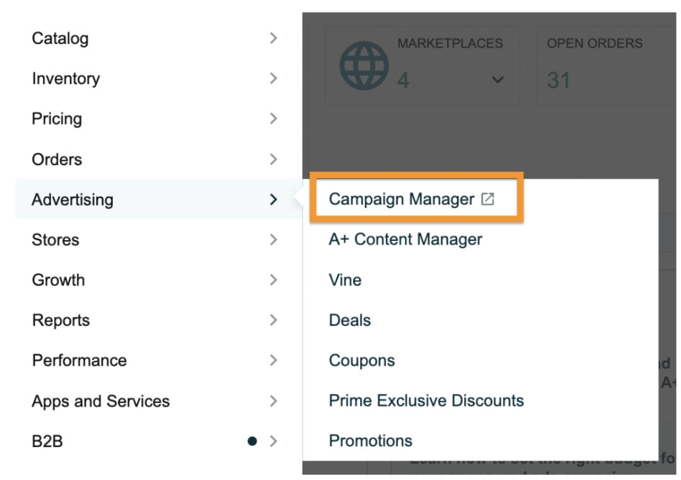Open Campaign Manager from Advertising submenu

(402, 199)
